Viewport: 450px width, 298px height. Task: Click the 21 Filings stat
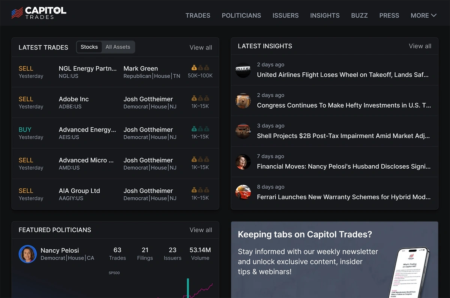[145, 254]
